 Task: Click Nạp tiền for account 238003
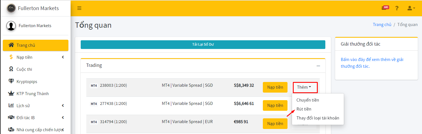[275, 87]
